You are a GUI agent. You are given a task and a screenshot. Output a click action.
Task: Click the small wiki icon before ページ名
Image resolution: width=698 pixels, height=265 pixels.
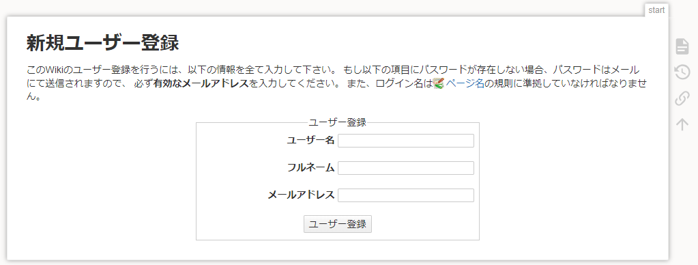click(439, 83)
